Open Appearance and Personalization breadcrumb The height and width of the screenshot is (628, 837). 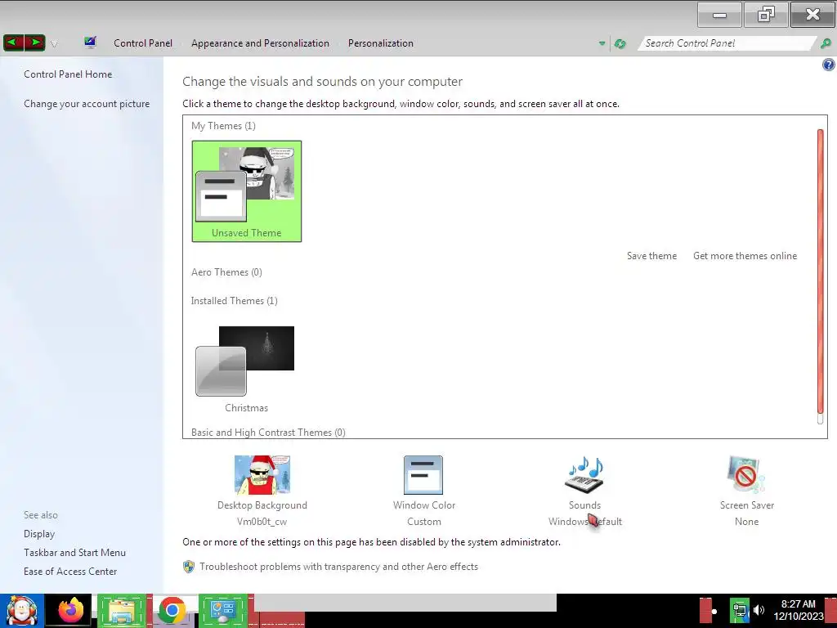pyautogui.click(x=260, y=43)
